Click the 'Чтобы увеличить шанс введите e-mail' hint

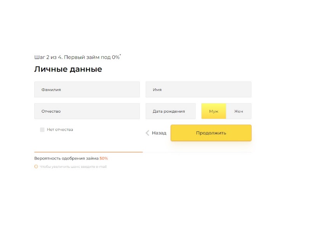point(73,167)
